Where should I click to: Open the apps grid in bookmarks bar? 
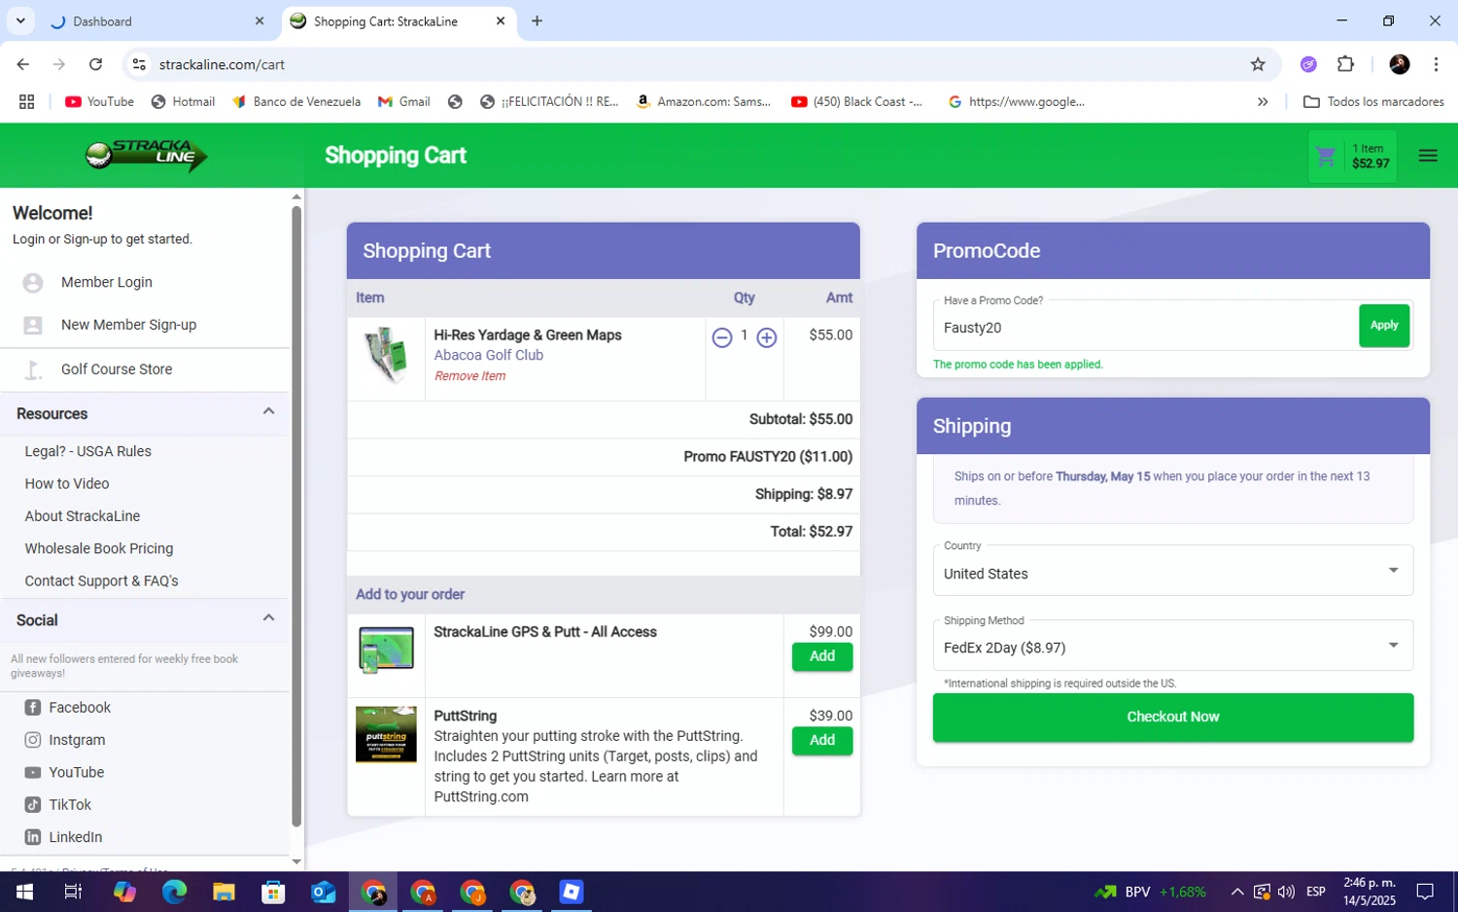(27, 102)
